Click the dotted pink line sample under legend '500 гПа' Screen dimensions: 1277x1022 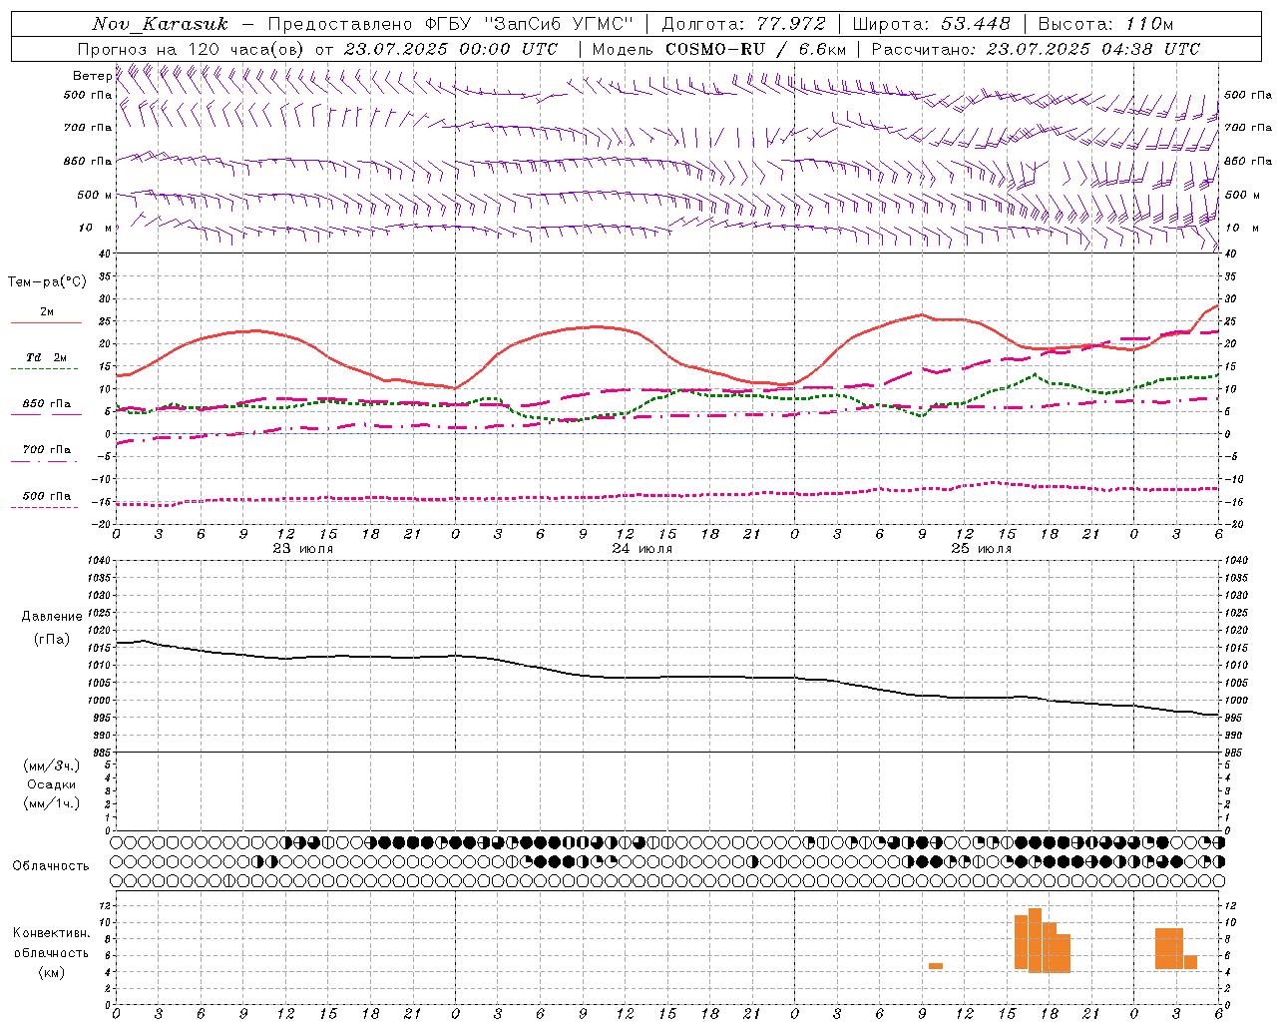coord(44,508)
